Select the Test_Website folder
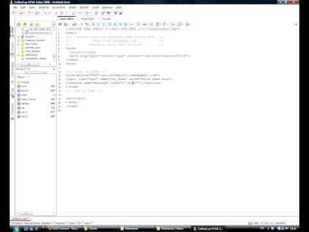 (33, 51)
